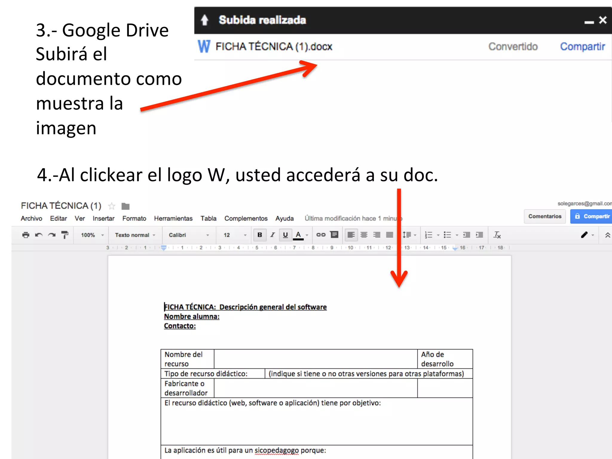Click the 'Fabricante o desarrollador' cell
Viewport: 612px width, 459px height.
tap(187, 388)
